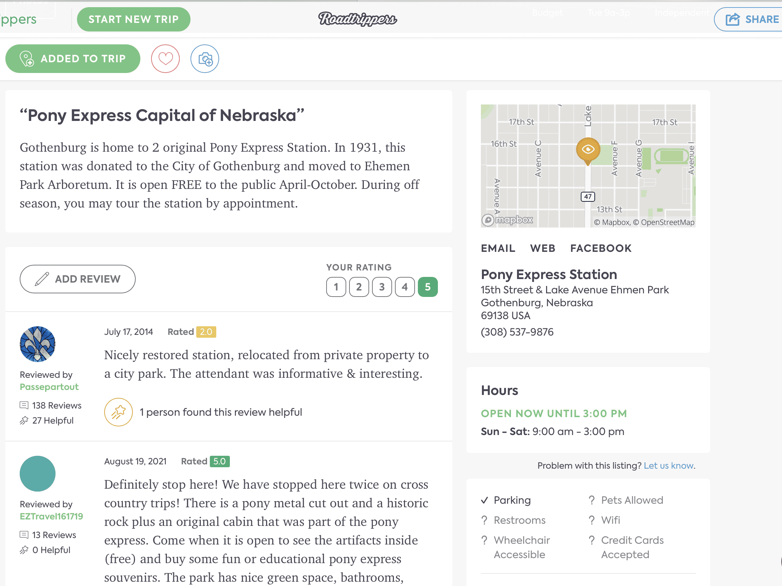Click the add photo camera icon
Image resolution: width=782 pixels, height=586 pixels.
(205, 59)
